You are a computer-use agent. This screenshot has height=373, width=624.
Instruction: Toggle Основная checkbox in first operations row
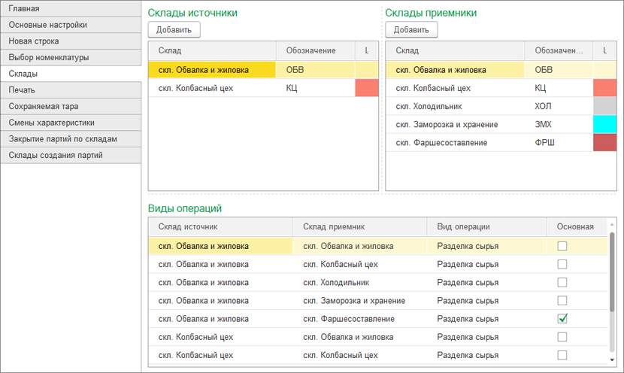click(562, 246)
